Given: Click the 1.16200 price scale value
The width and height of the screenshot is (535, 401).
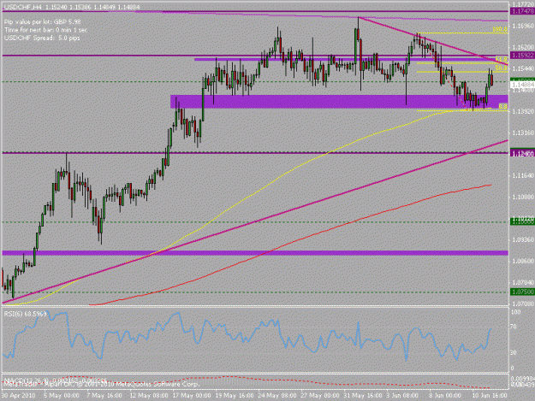Looking at the screenshot, I should (x=523, y=47).
